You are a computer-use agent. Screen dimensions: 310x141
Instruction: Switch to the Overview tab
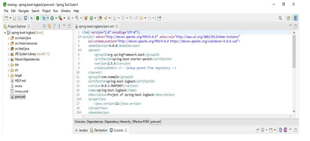(80, 122)
